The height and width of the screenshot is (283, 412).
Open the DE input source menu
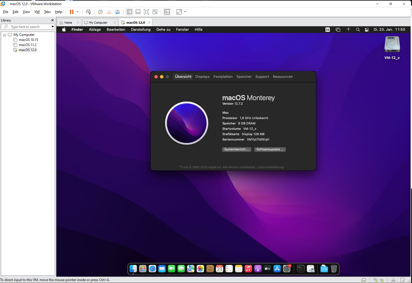point(328,30)
